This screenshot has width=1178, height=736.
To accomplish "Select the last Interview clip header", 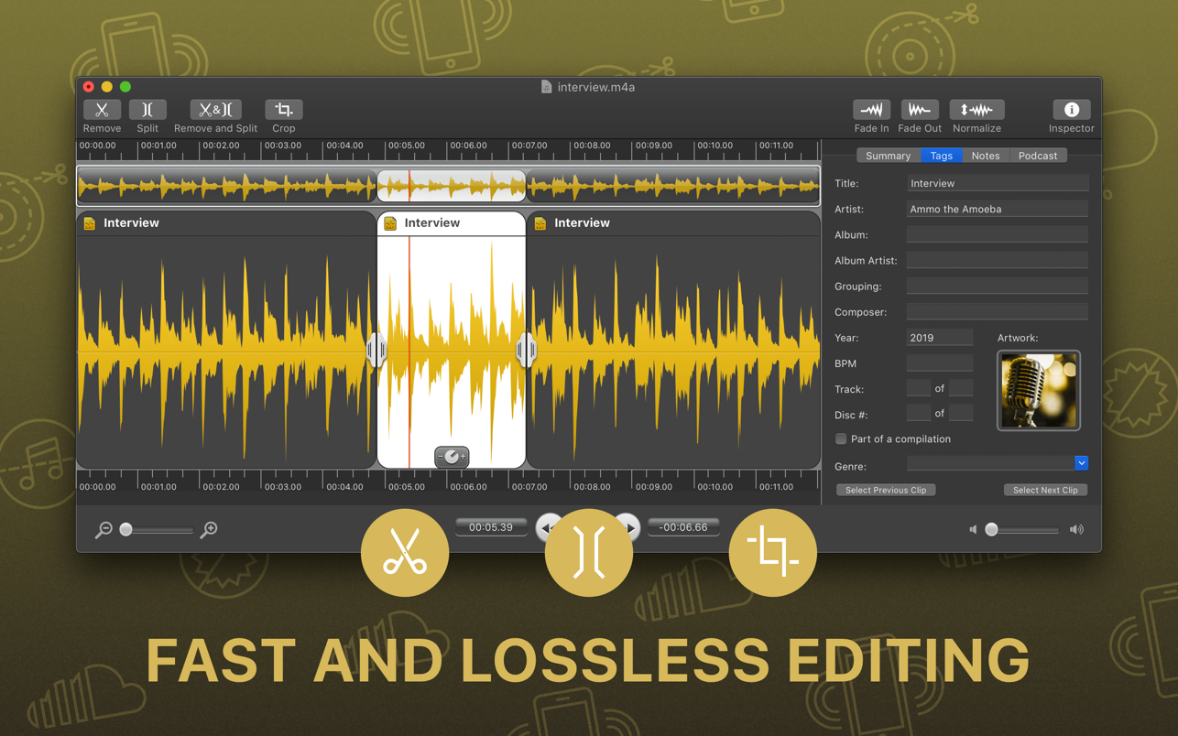I will (673, 223).
